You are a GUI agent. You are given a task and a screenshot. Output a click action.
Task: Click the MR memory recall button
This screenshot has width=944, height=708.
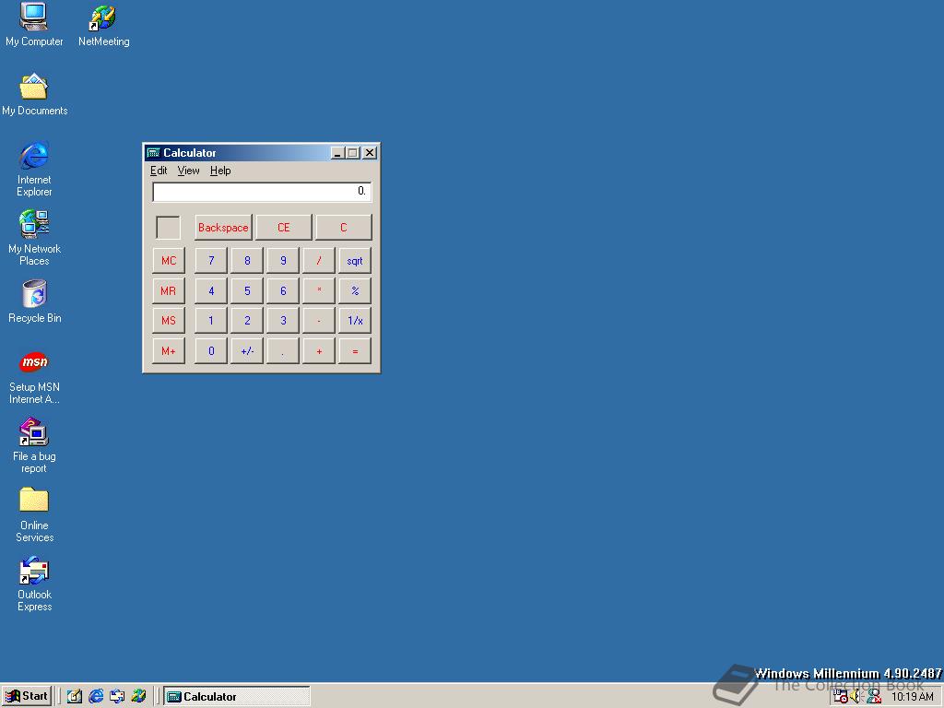pyautogui.click(x=169, y=290)
